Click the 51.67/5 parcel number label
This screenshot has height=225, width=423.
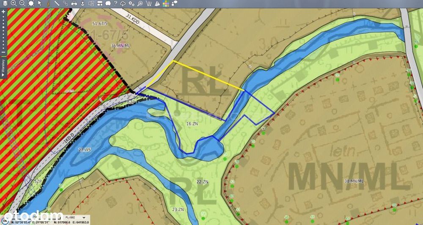tap(100, 24)
